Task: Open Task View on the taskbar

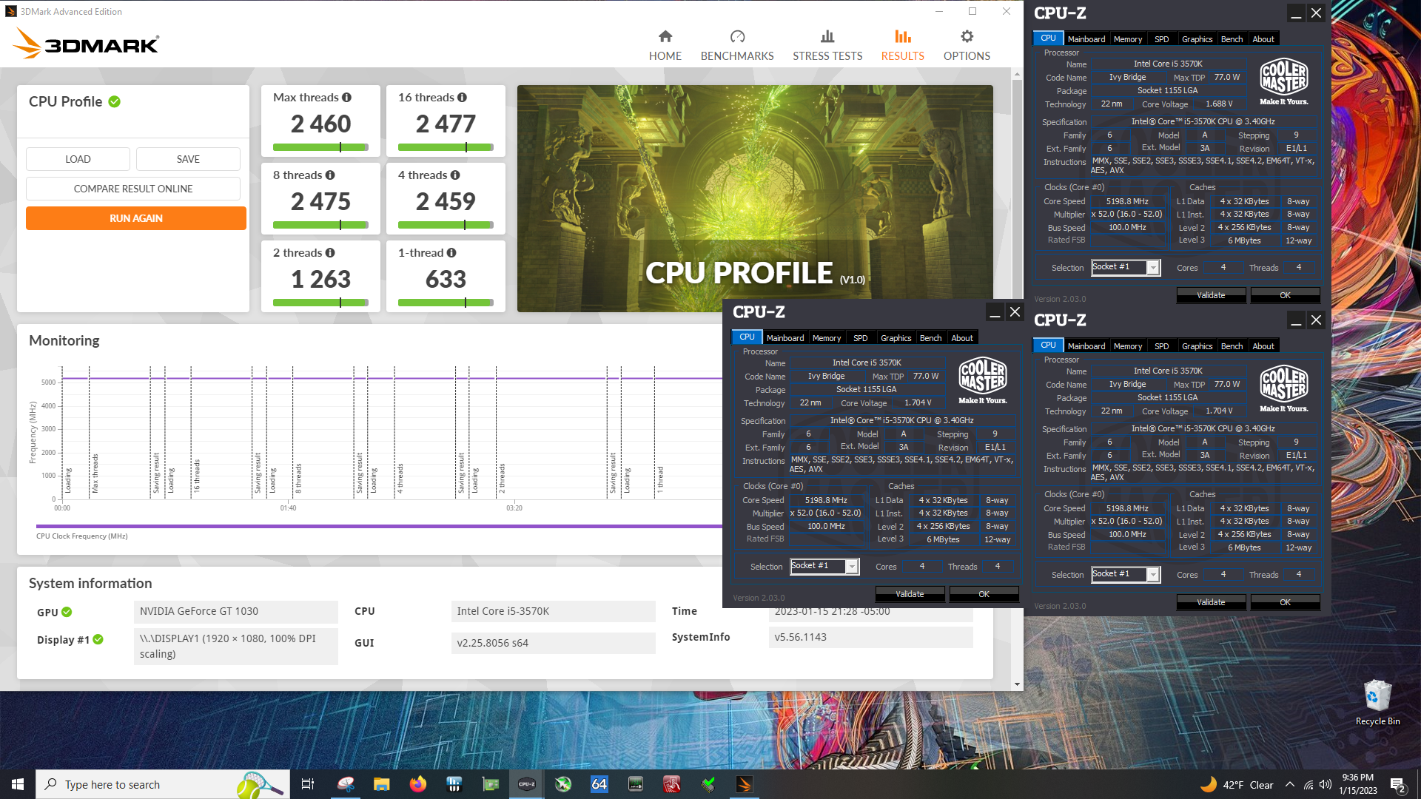Action: coord(308,784)
